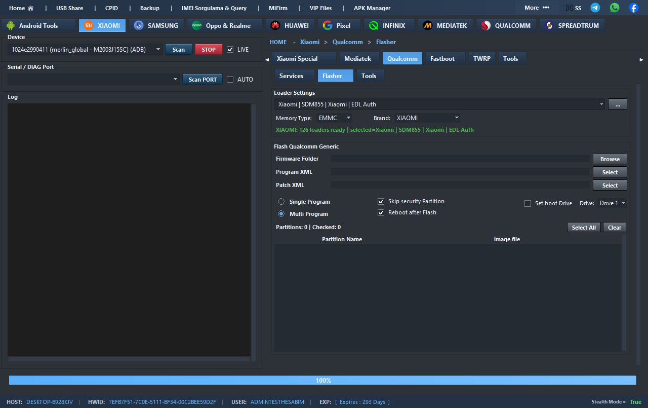Open the Drive 1 dropdown

pos(612,203)
